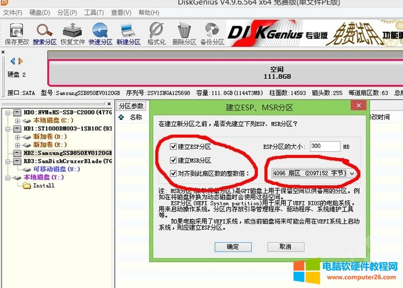Open the 备份分区 backup partition tool

(212, 33)
